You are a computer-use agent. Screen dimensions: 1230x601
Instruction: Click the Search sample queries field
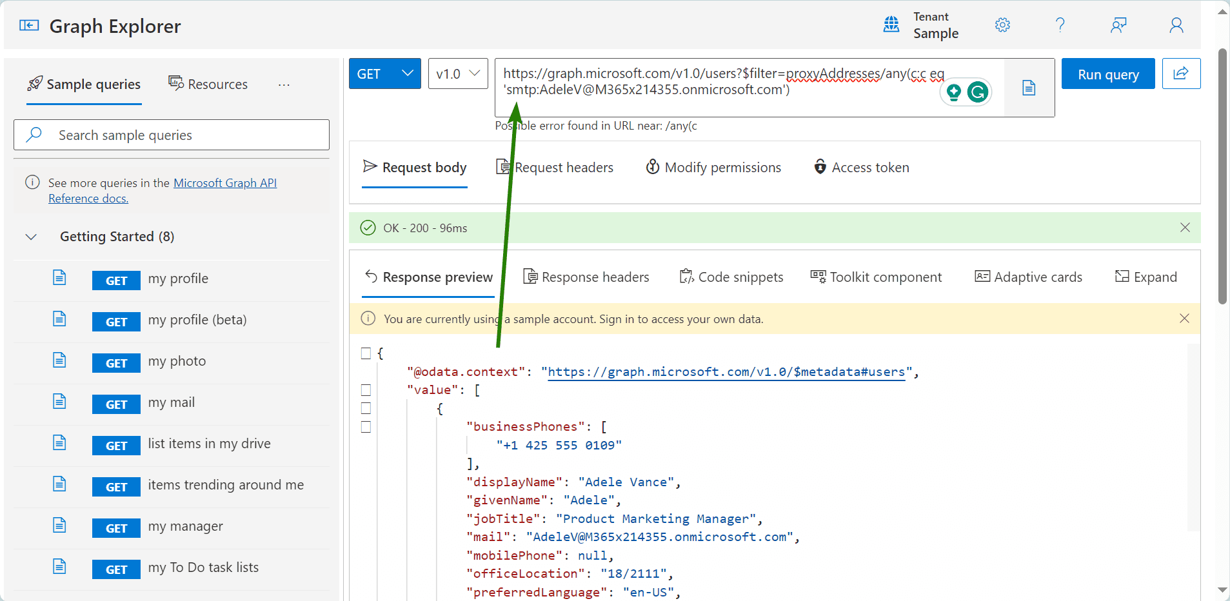point(172,135)
